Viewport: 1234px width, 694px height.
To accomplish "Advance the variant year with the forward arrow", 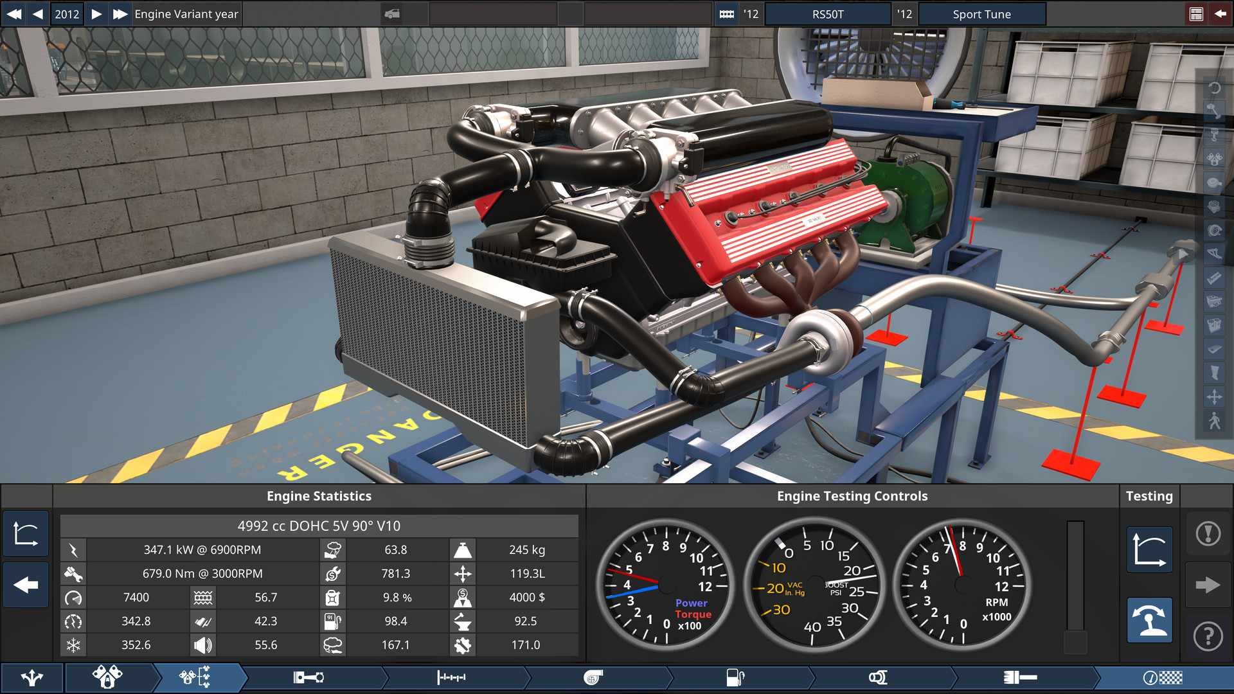I will 96,13.
